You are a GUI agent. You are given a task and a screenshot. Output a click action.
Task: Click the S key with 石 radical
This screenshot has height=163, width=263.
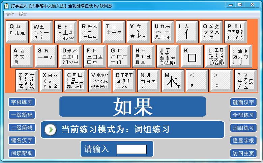46,56
